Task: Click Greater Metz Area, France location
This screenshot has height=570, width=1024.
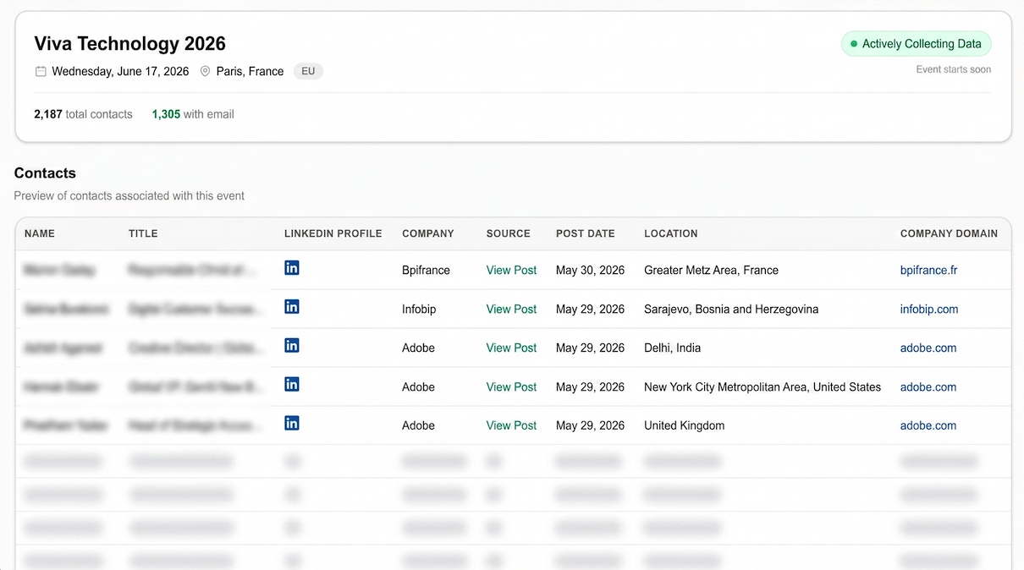Action: click(x=711, y=271)
